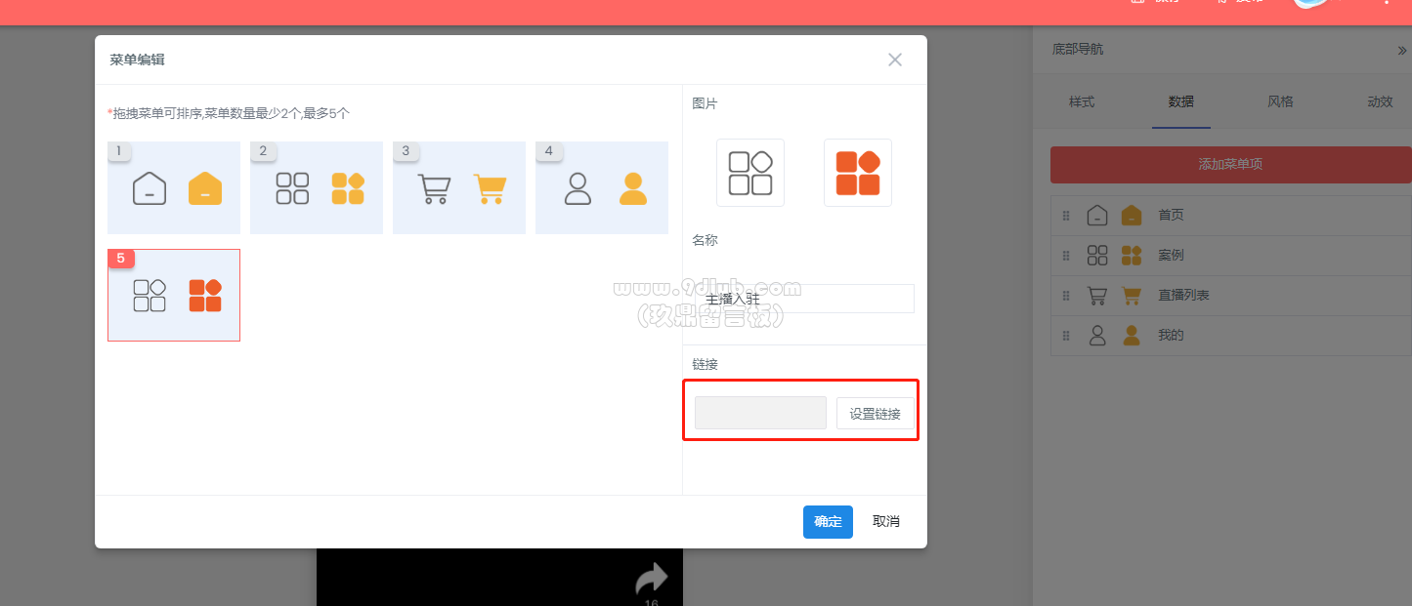
Task: Select menu card 3 with cart icons
Action: [x=459, y=187]
